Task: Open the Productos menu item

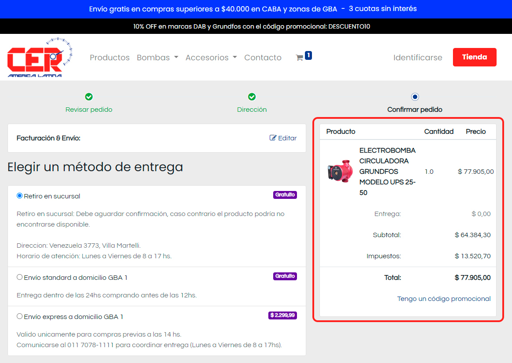Action: click(x=110, y=58)
